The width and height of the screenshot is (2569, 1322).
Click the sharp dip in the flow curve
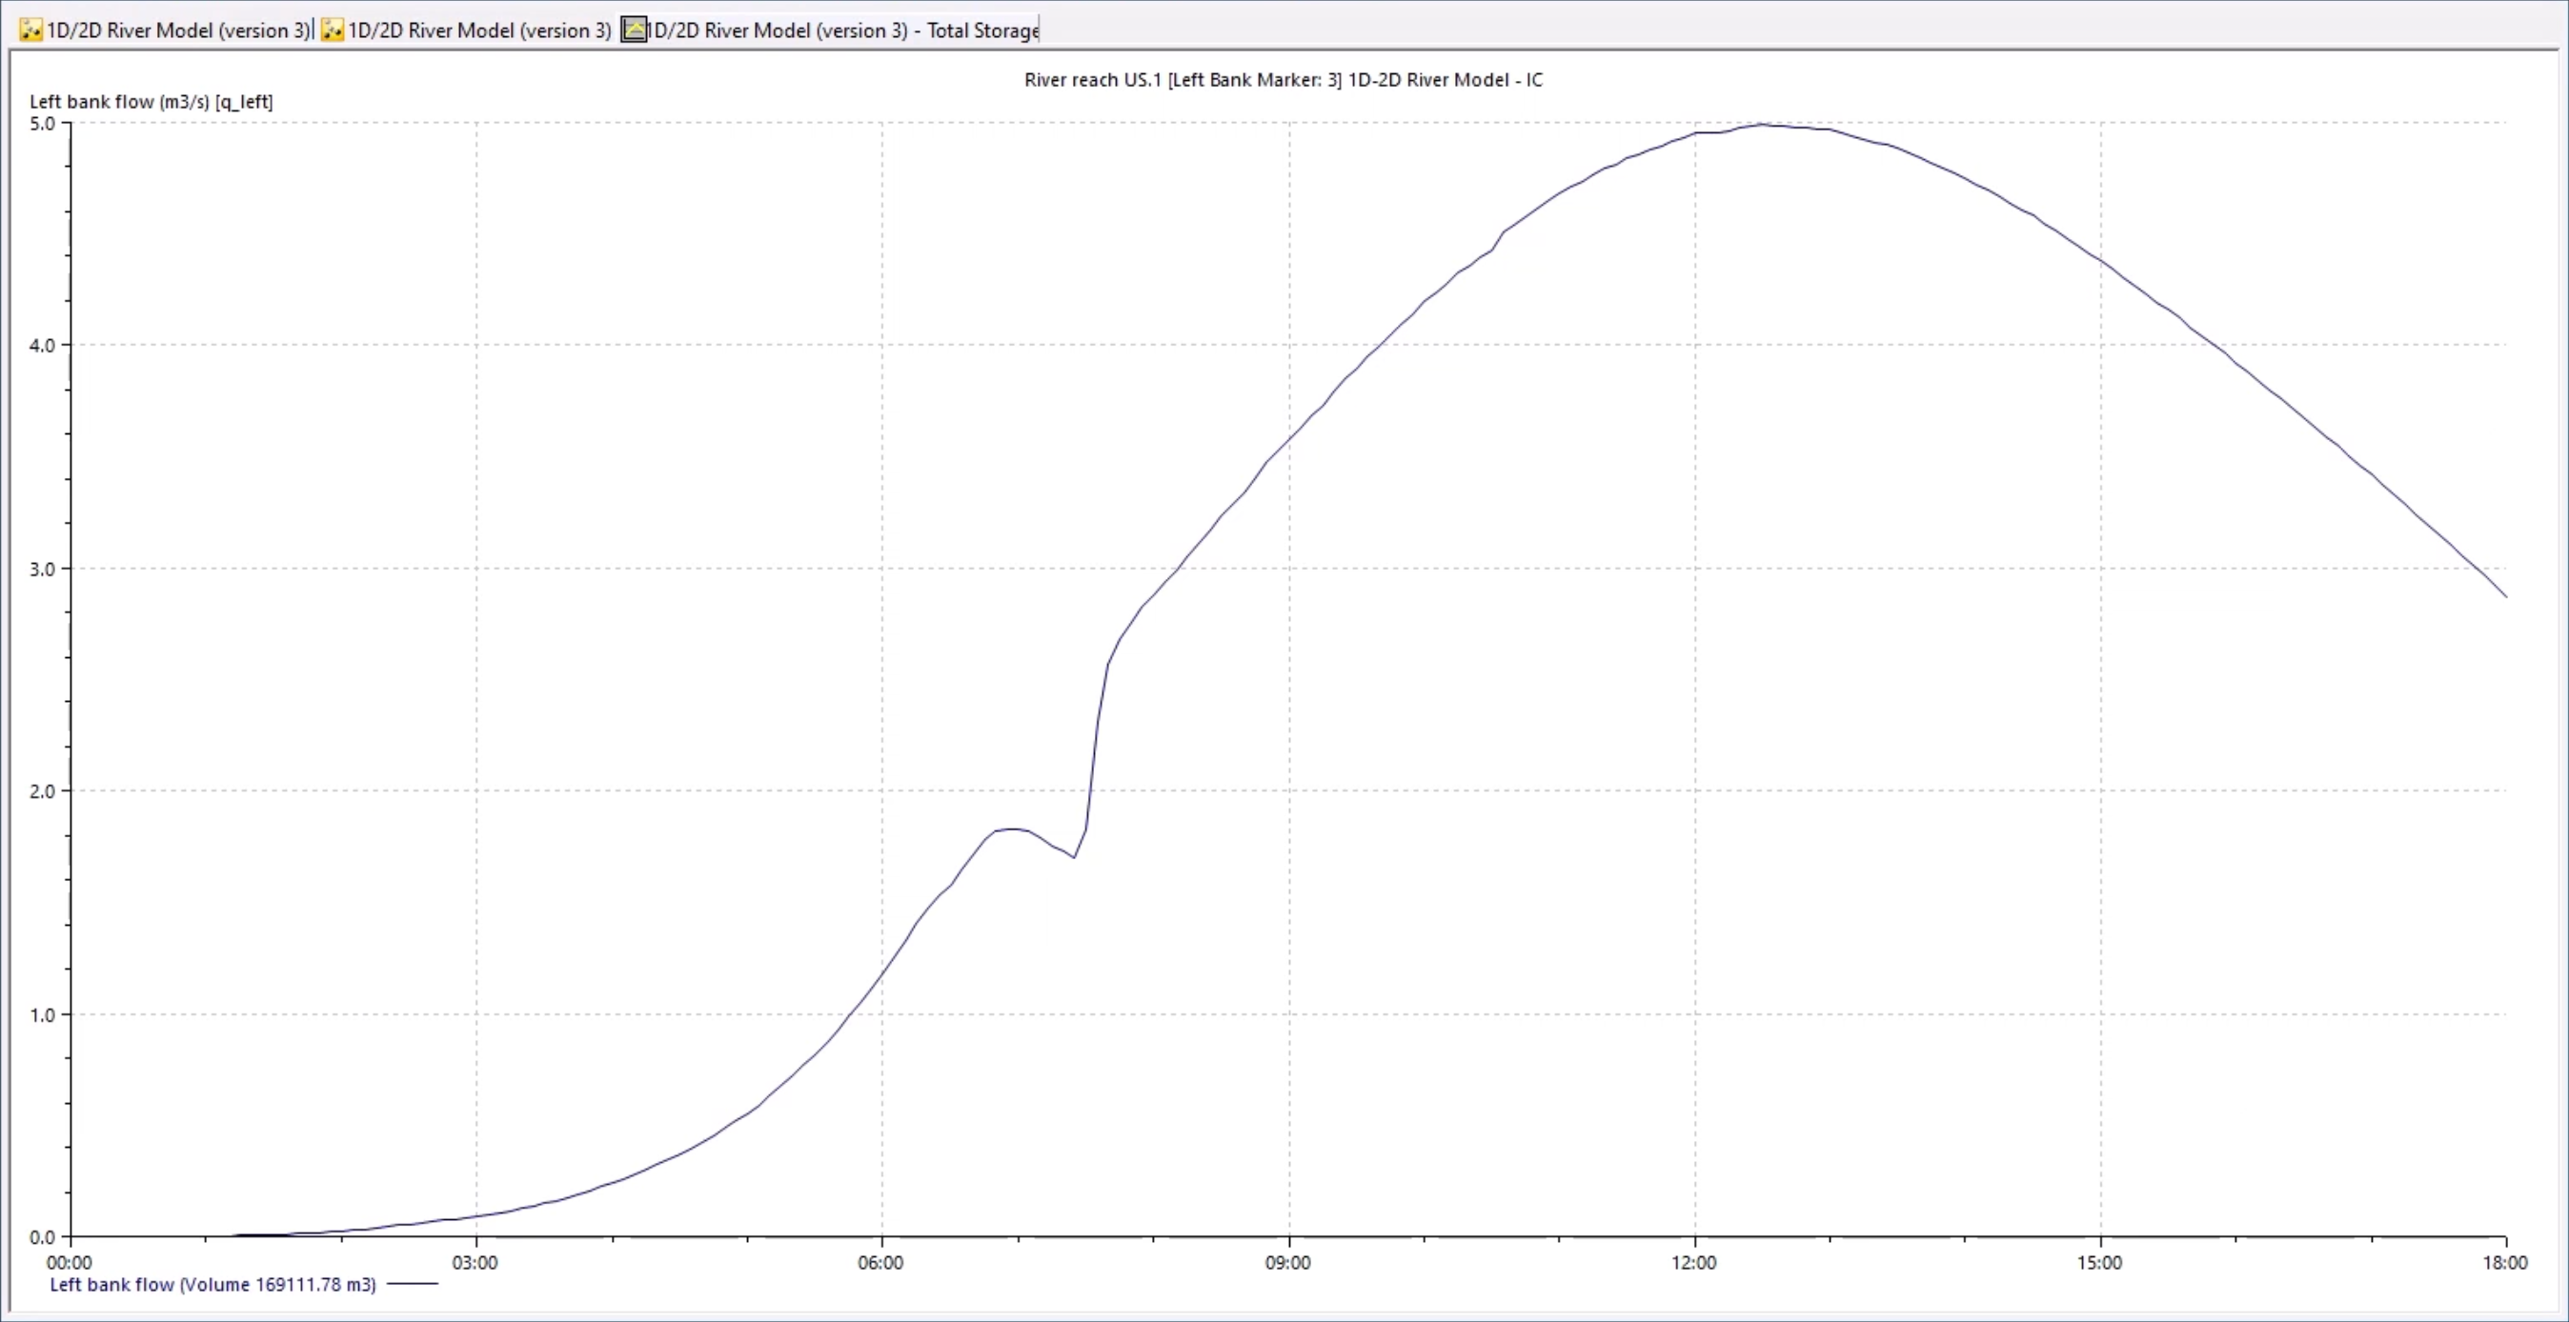coord(1073,856)
